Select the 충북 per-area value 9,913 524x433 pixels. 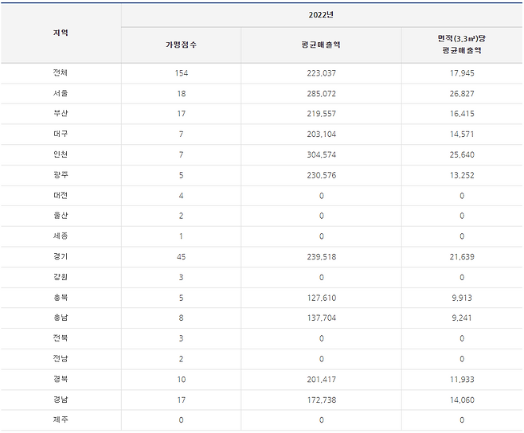pos(462,299)
